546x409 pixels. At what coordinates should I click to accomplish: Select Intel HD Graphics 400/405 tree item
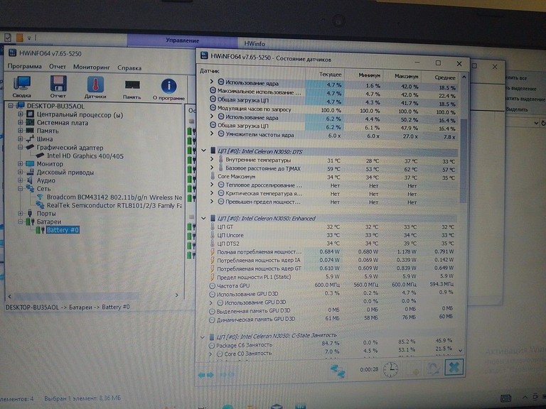coord(85,156)
